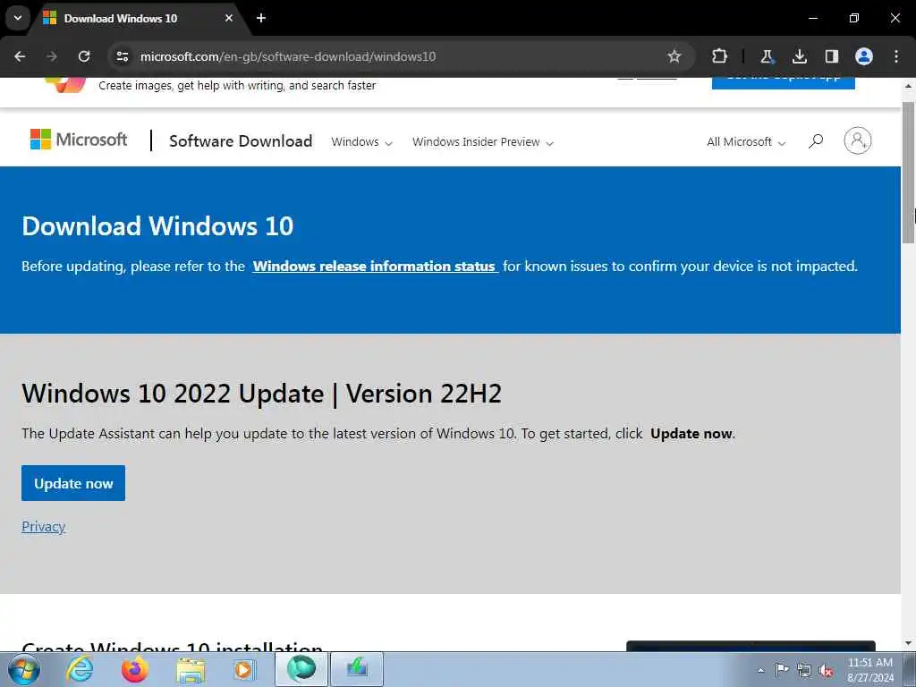View site information icon in address bar
Screen dimensions: 916x687
pos(122,56)
